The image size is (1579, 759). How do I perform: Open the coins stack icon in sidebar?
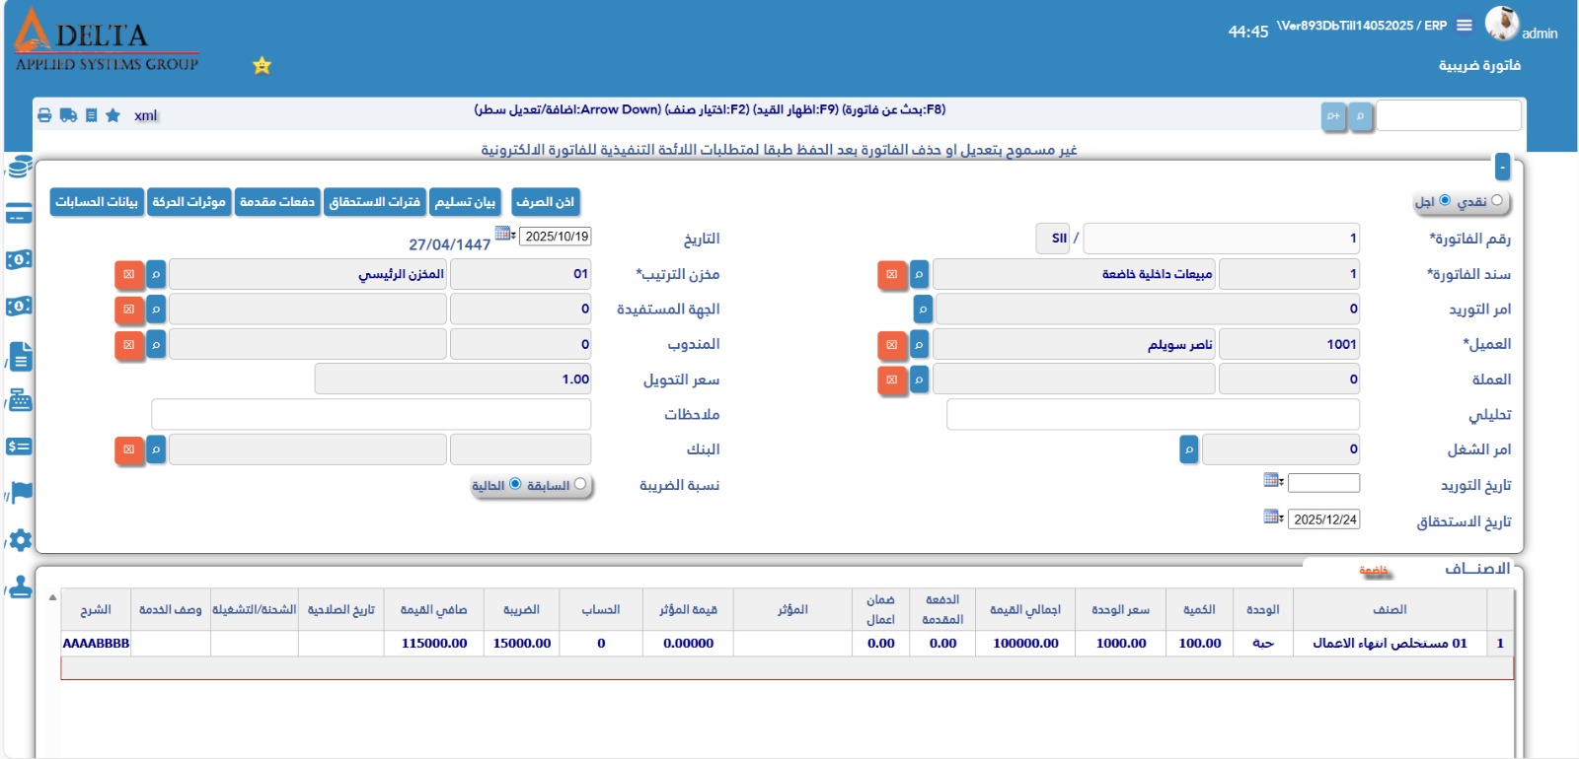point(20,168)
